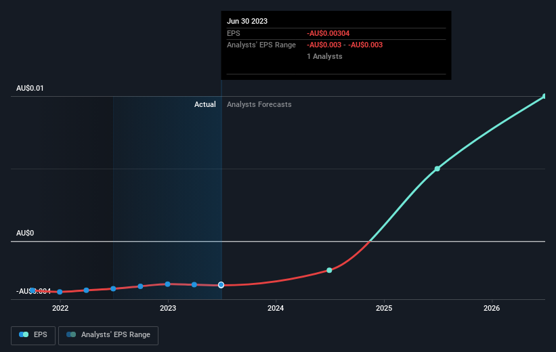Toggle the EPS legend series
556x352 pixels.
(x=33, y=335)
